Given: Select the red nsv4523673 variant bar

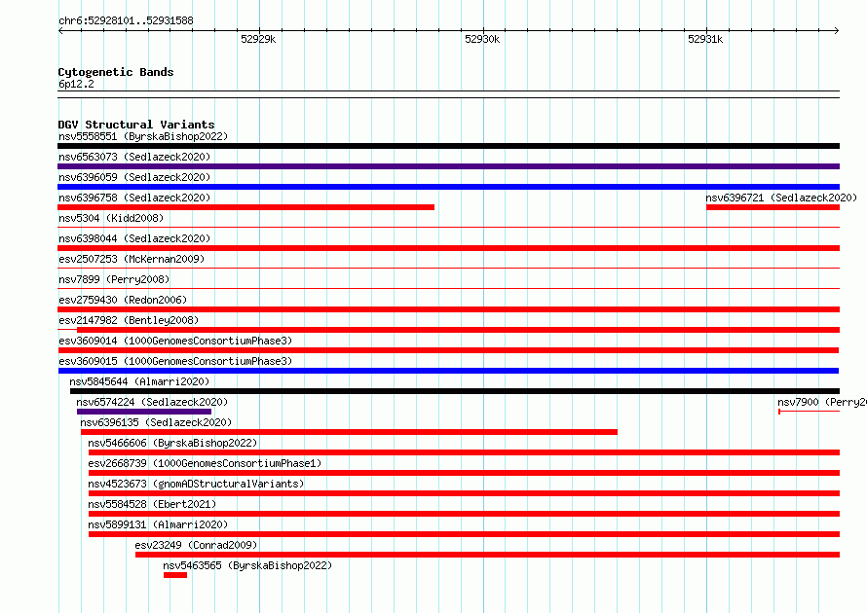Looking at the screenshot, I should (x=464, y=493).
